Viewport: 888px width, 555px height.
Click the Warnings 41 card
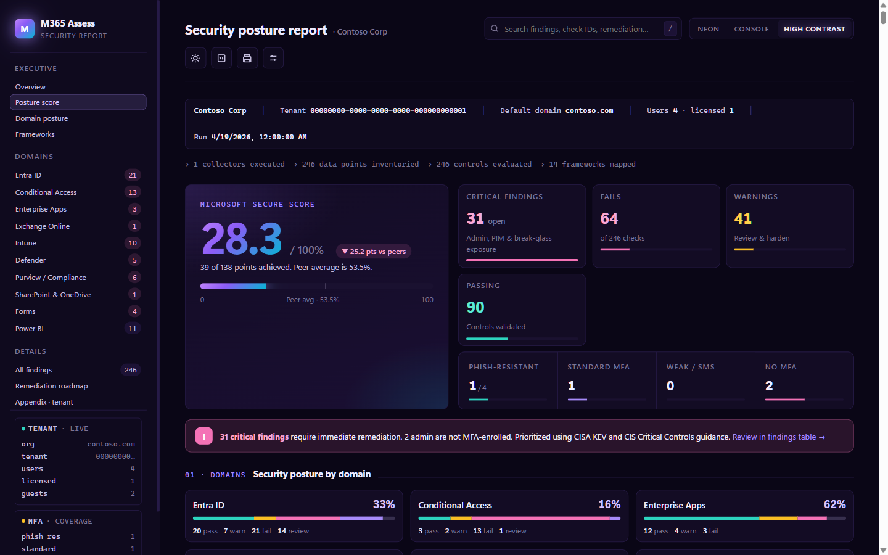[x=790, y=226]
